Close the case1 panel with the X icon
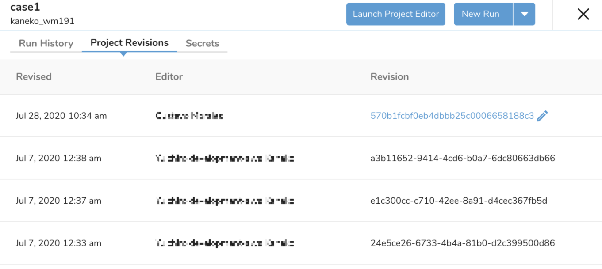 [x=583, y=14]
